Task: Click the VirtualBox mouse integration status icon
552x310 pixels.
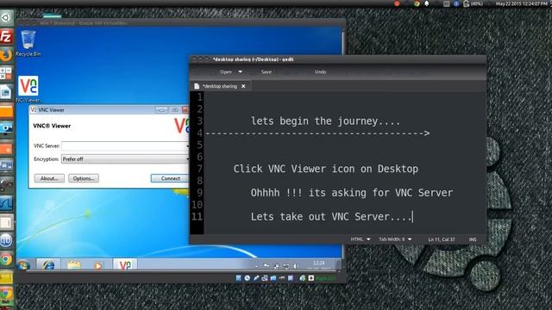Action: [303, 278]
